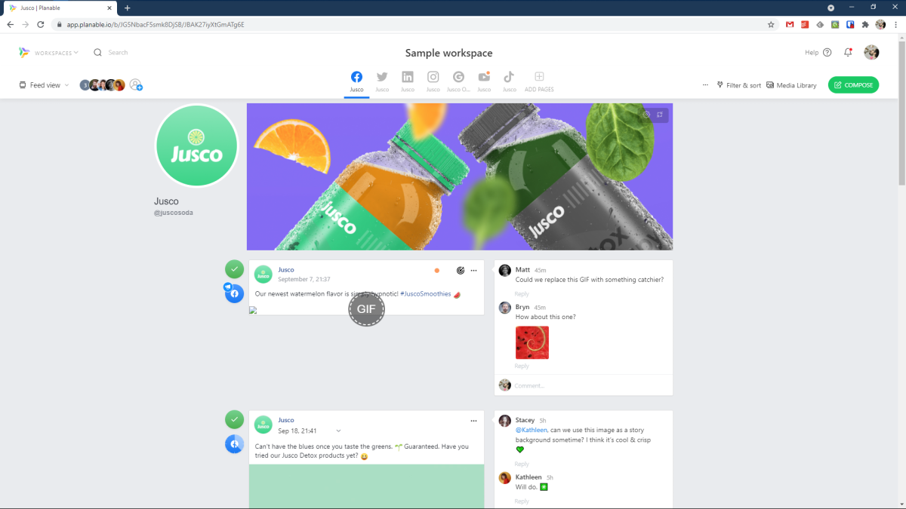
Task: Click the #JuscoSmoothies hashtag link
Action: [x=425, y=294]
